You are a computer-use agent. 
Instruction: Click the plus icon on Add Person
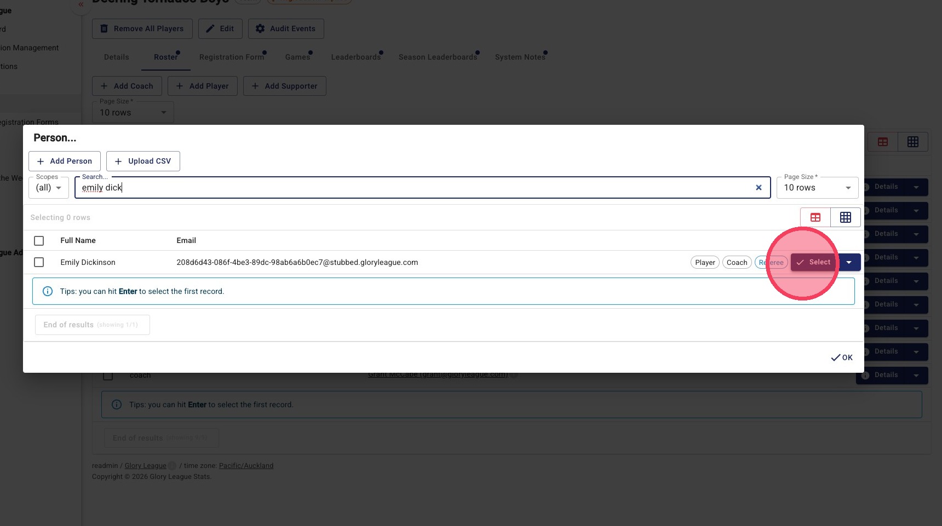click(x=41, y=161)
